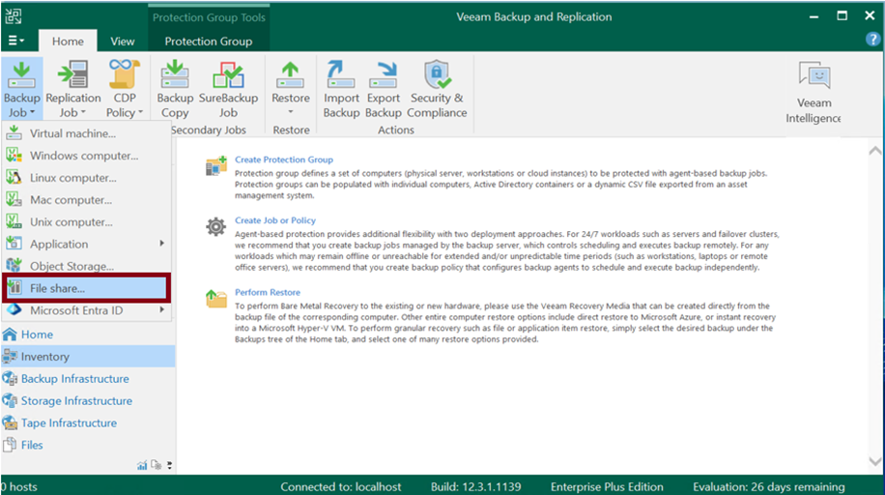Click the 0 hosts status text
Image resolution: width=885 pixels, height=495 pixels.
click(19, 486)
